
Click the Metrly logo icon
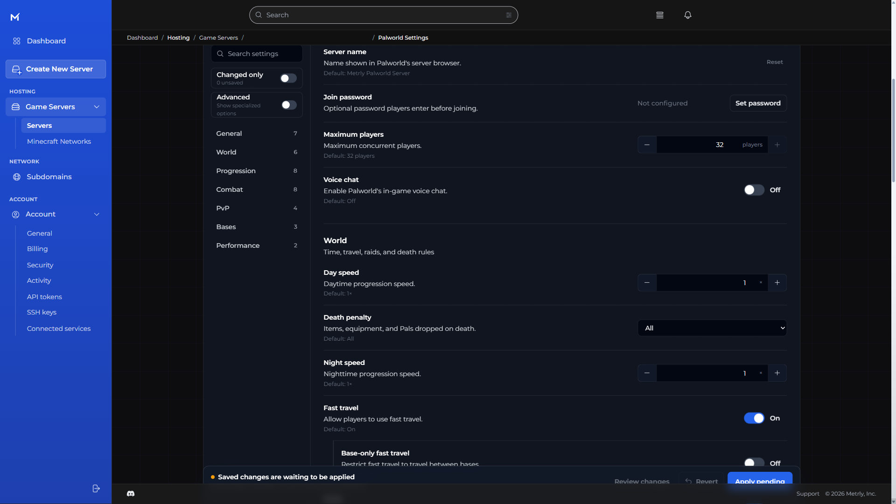click(15, 17)
